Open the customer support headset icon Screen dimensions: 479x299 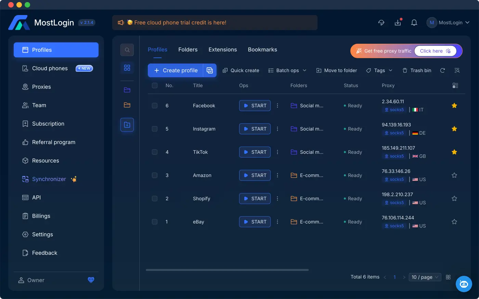coord(381,23)
